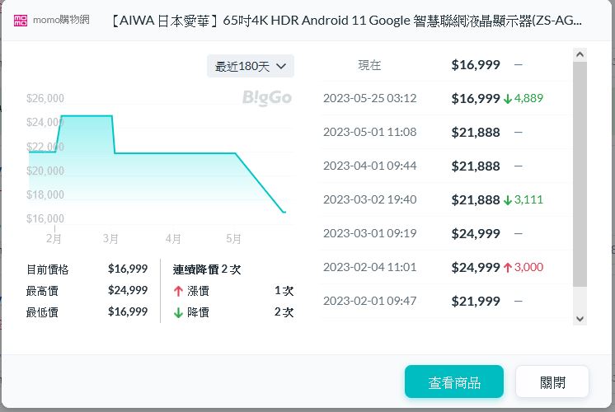Click red up arrow next to 3,000

(507, 267)
